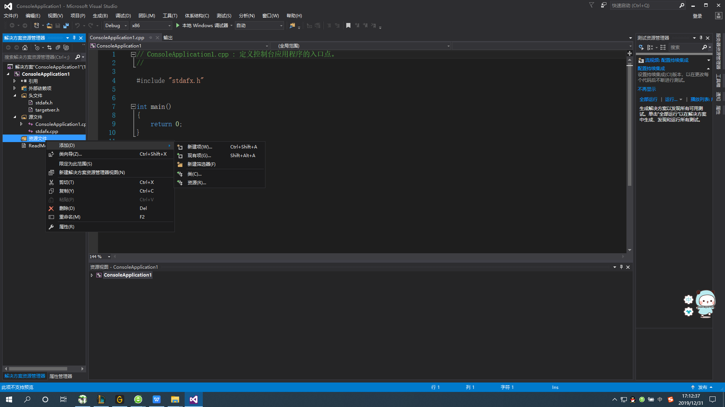Image resolution: width=725 pixels, height=407 pixels.
Task: Open Visual Studio from the taskbar
Action: (193, 399)
